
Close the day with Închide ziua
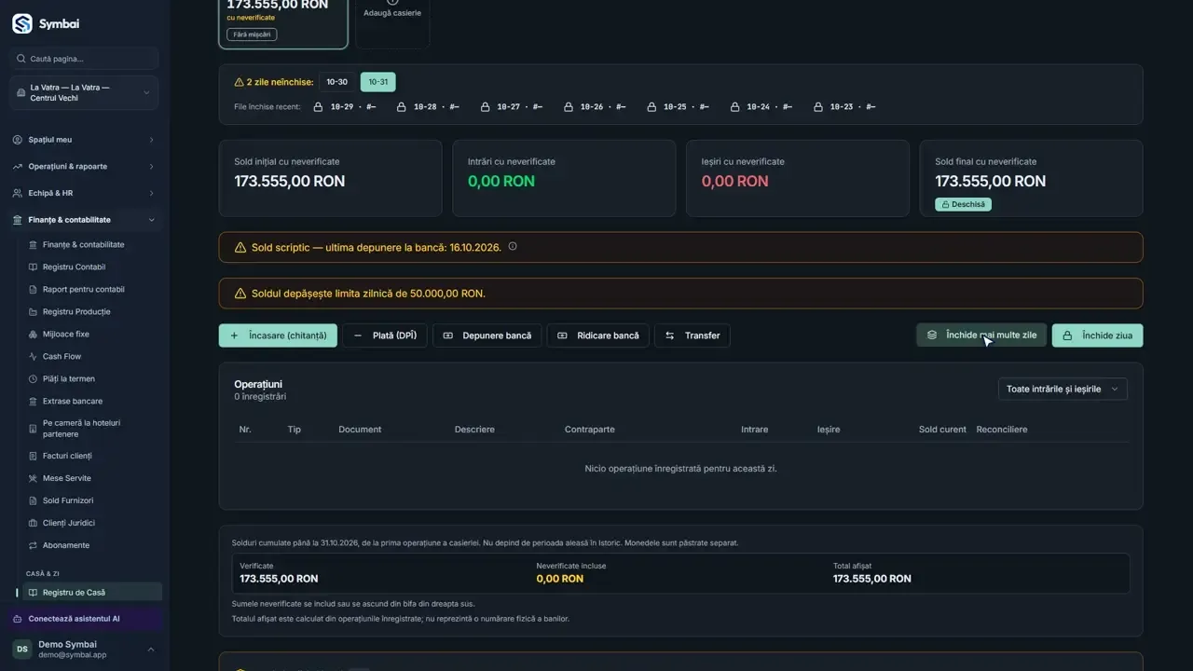[1098, 335]
